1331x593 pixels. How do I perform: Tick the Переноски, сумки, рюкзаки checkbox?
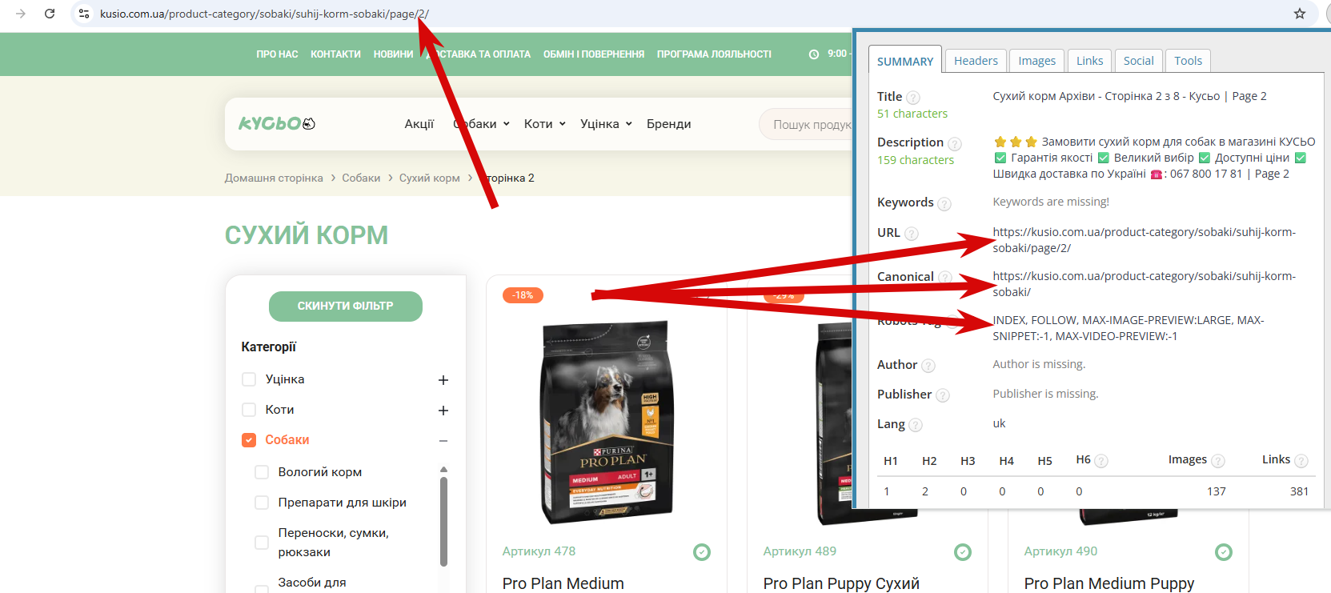coord(262,543)
